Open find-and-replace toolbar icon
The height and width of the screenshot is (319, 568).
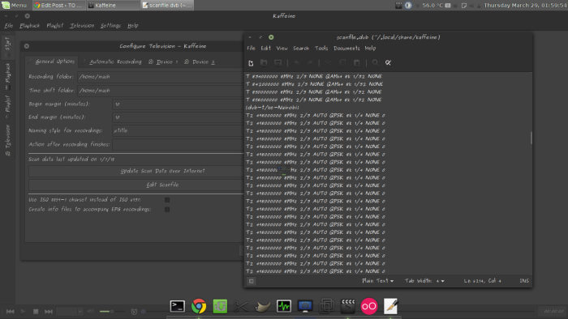388,63
